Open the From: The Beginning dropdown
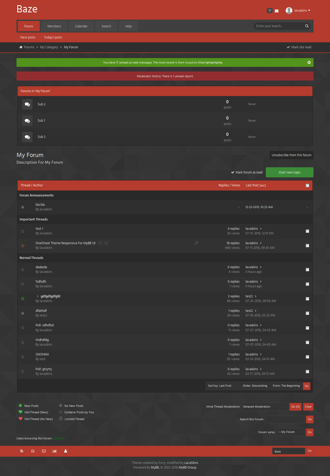The height and width of the screenshot is (476, 330). click(286, 386)
